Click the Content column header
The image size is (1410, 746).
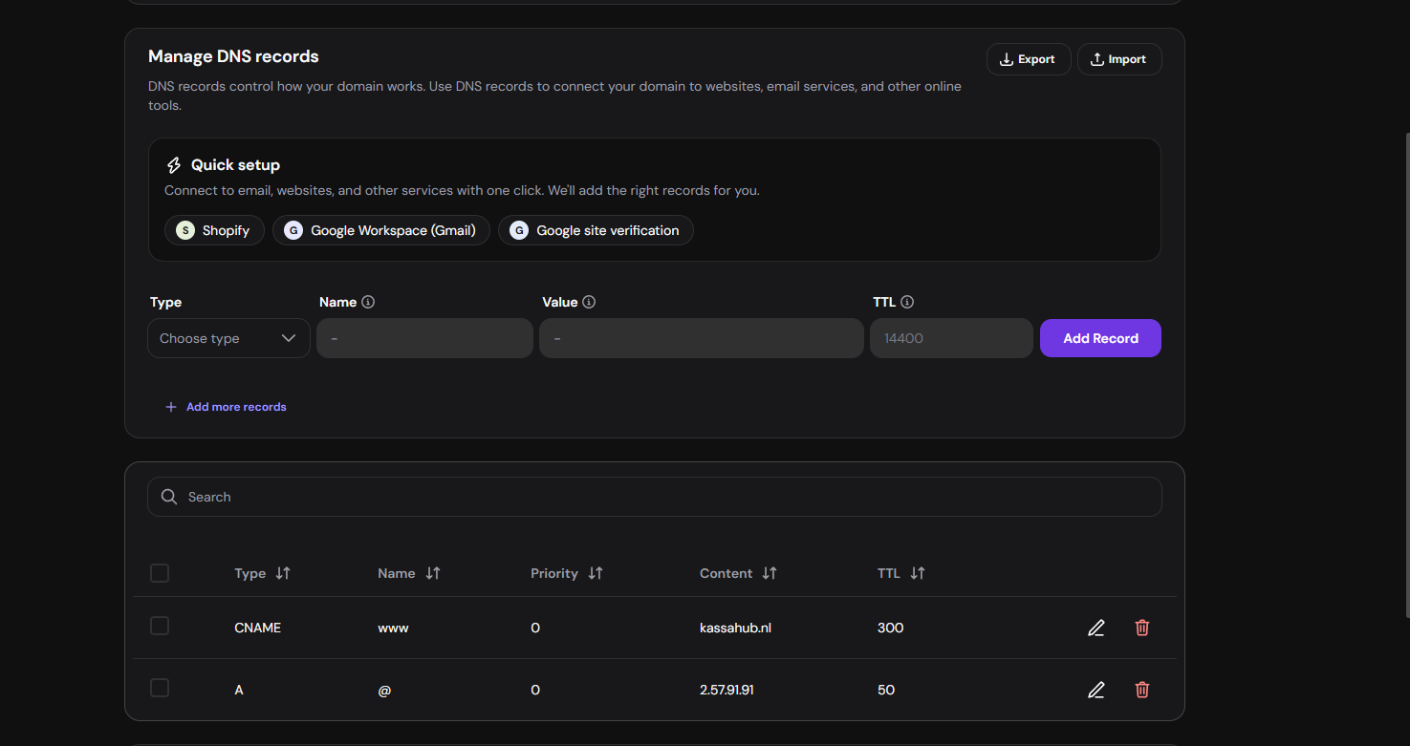click(726, 573)
